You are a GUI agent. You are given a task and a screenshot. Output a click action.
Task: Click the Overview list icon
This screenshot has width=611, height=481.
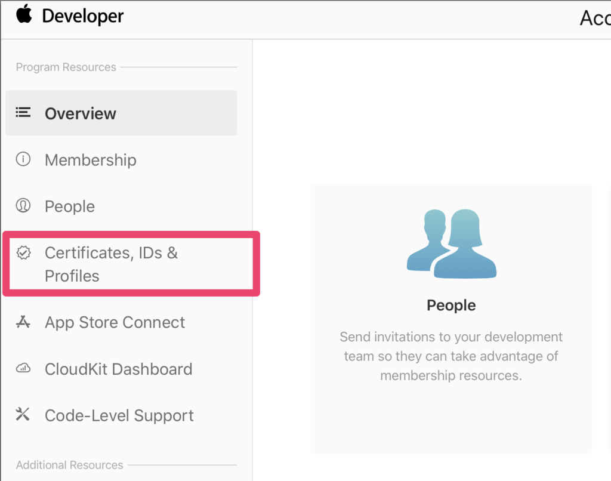[23, 113]
